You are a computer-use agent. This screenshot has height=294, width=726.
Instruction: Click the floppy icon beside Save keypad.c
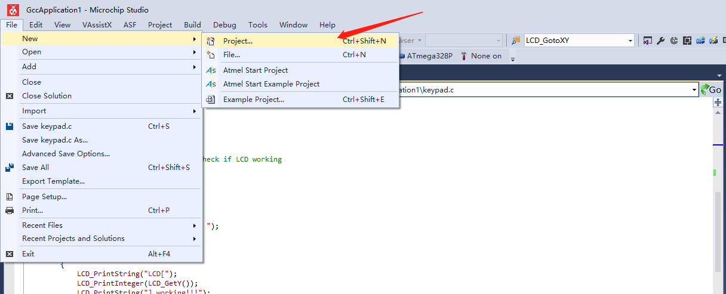pyautogui.click(x=10, y=126)
